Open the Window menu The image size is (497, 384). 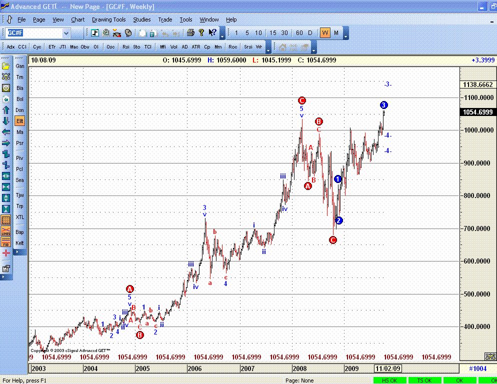pos(209,19)
